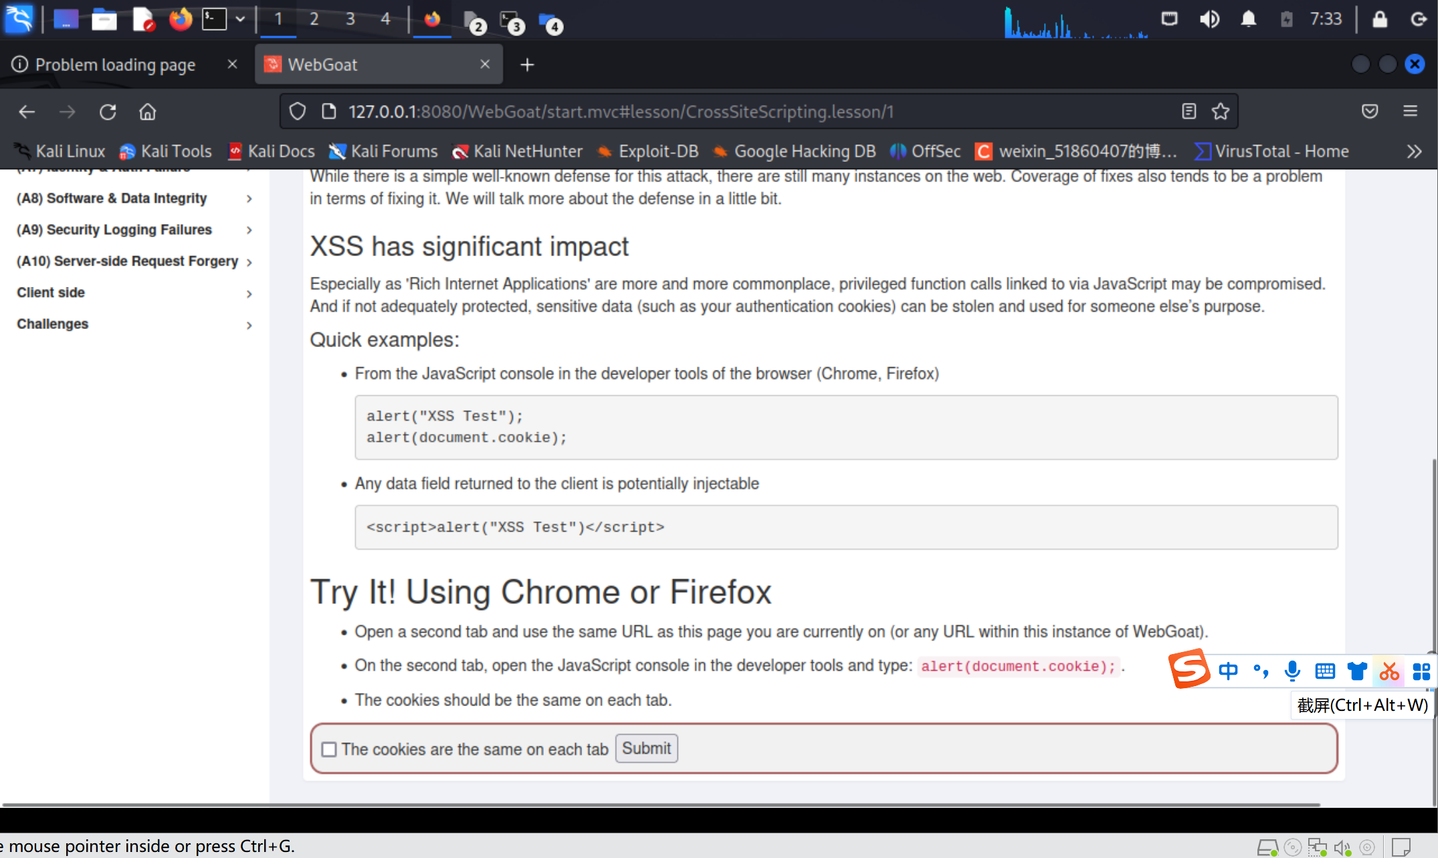Toggle the Sogou punctuation mode icon
This screenshot has height=858, width=1438.
tap(1261, 671)
